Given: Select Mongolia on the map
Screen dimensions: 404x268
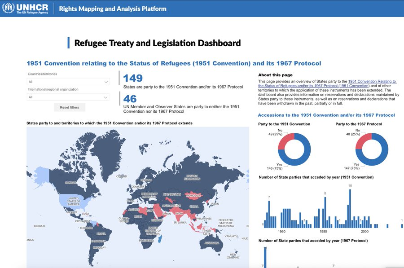Looking at the screenshot, I should point(193,196).
